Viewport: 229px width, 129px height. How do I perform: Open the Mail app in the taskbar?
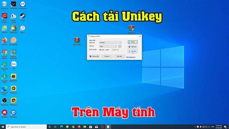(x=96, y=127)
